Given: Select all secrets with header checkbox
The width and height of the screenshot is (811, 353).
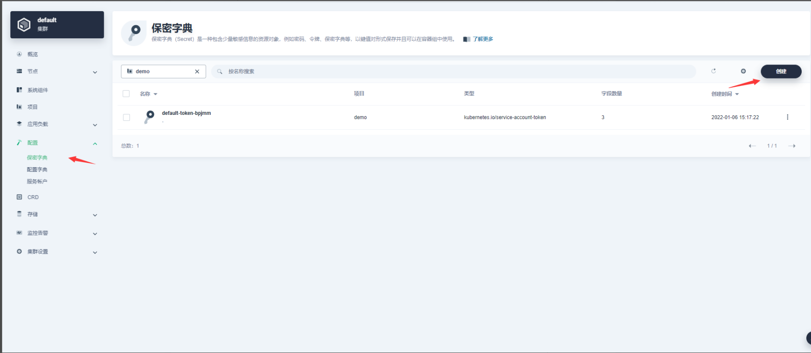Looking at the screenshot, I should click(126, 94).
